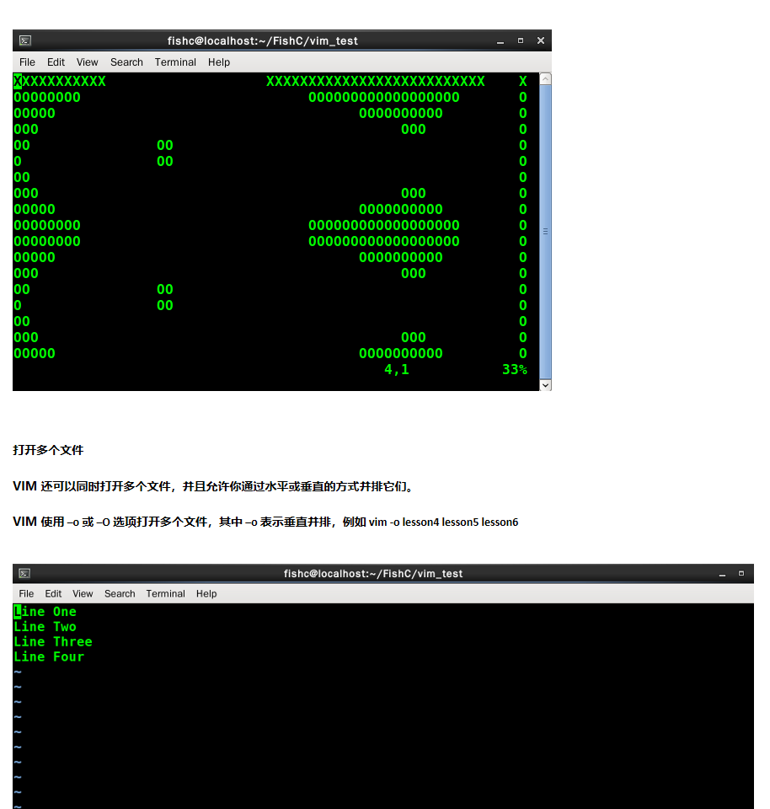Maximize the lower terminal window
This screenshot has height=809, width=770.
pos(741,573)
